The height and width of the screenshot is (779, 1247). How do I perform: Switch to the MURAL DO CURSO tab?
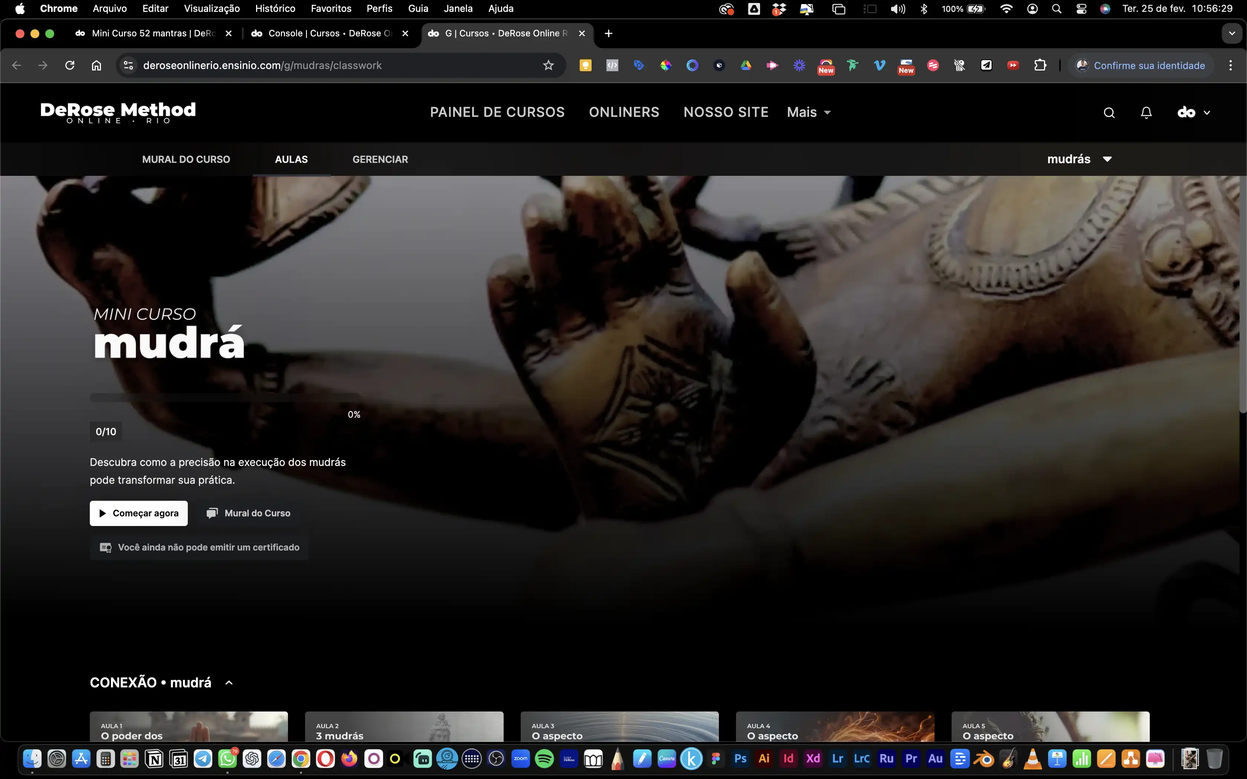click(x=186, y=159)
